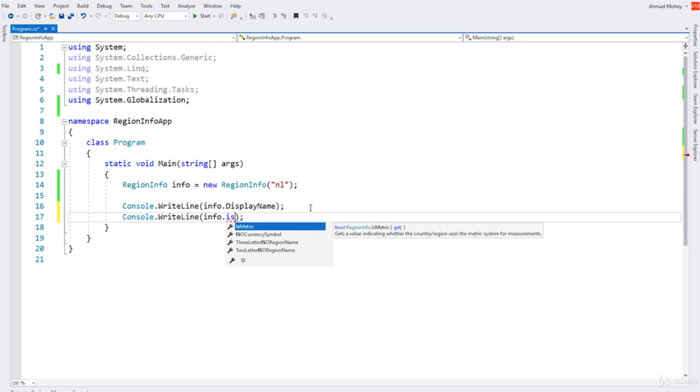This screenshot has height=392, width=700.
Task: Open the View menu
Action: (x=40, y=6)
